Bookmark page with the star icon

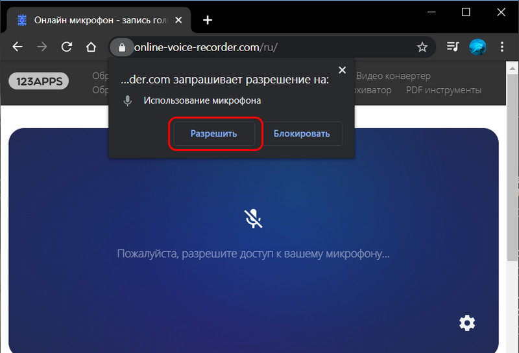pyautogui.click(x=422, y=47)
